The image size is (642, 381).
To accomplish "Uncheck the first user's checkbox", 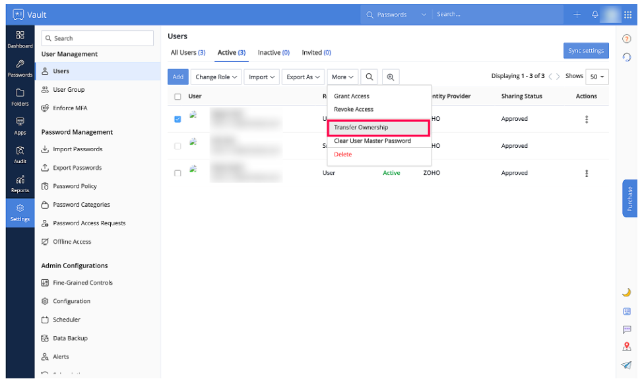I will pos(177,120).
